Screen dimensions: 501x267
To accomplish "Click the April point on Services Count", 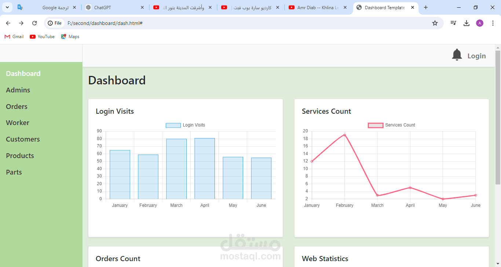I will click(x=410, y=187).
